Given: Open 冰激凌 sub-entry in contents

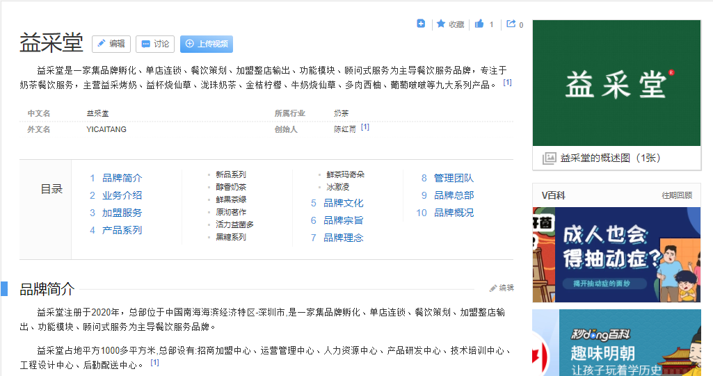Looking at the screenshot, I should [338, 187].
